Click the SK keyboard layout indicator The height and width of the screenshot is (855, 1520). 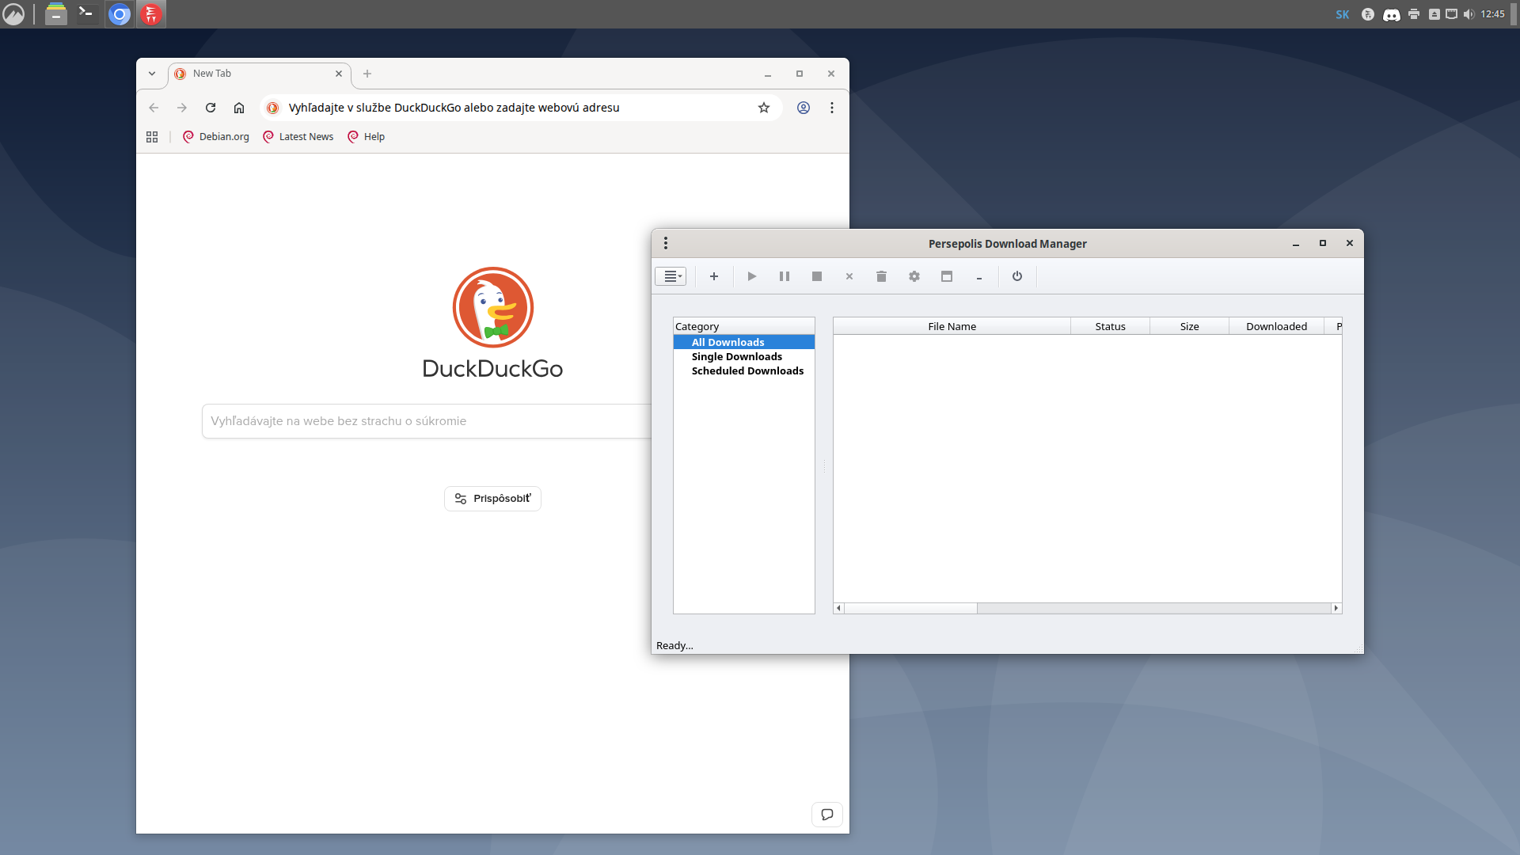pos(1343,14)
